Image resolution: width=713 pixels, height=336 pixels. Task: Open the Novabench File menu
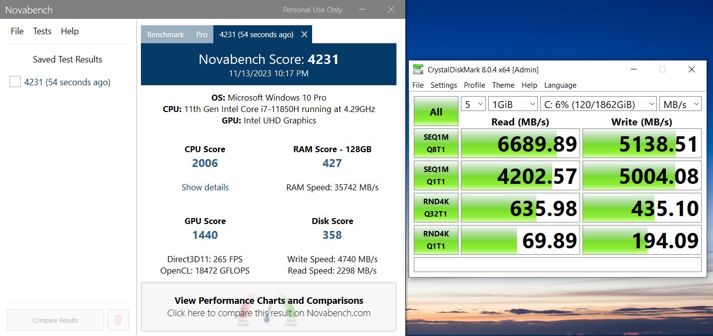[x=17, y=31]
